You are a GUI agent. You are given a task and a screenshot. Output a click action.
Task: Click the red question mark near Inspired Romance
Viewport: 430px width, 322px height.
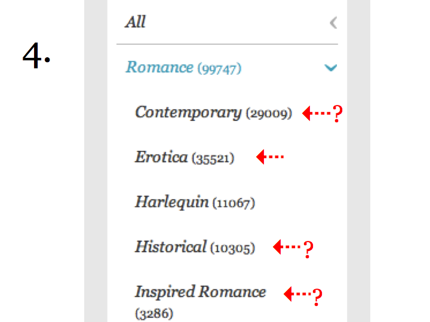317,297
